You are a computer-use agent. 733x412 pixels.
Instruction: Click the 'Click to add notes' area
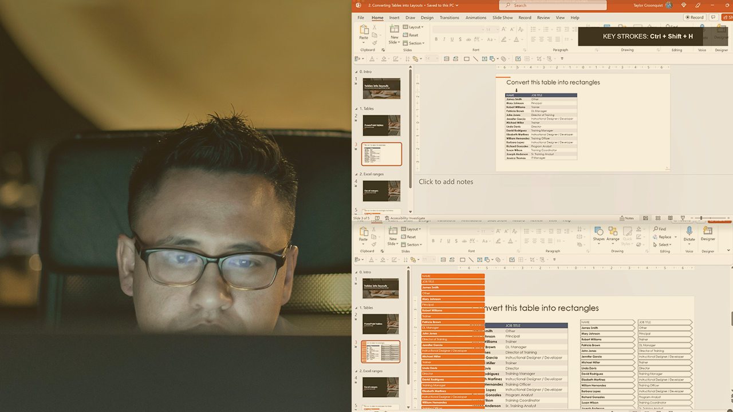[446, 182]
